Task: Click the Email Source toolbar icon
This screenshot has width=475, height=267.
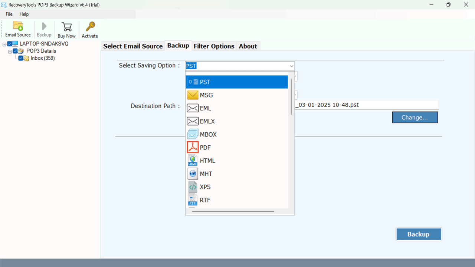Action: (x=18, y=26)
